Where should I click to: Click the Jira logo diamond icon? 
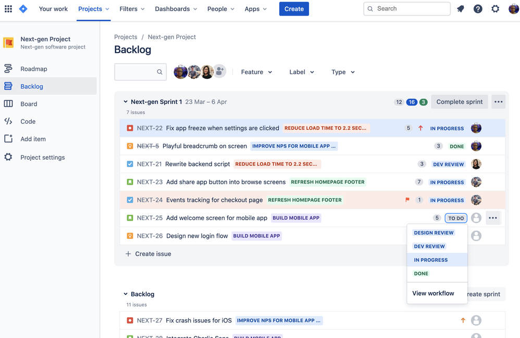coord(23,9)
